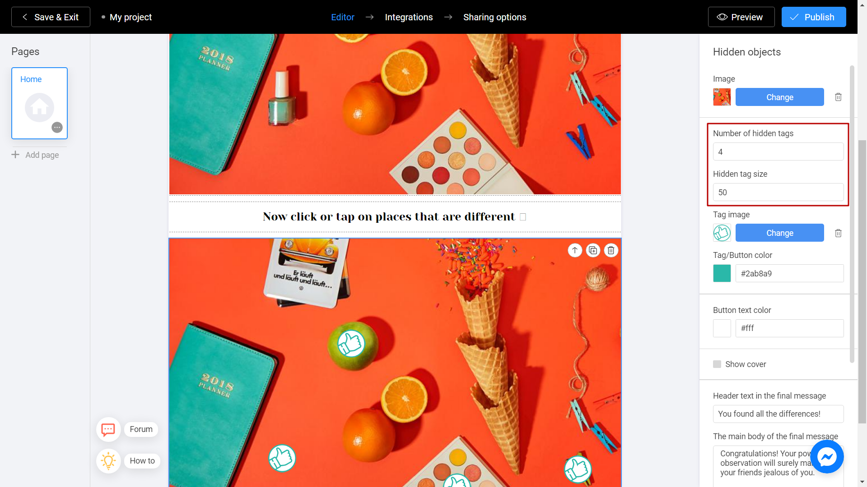Check the hidden objects visibility toggle
The image size is (867, 487).
pos(717,364)
